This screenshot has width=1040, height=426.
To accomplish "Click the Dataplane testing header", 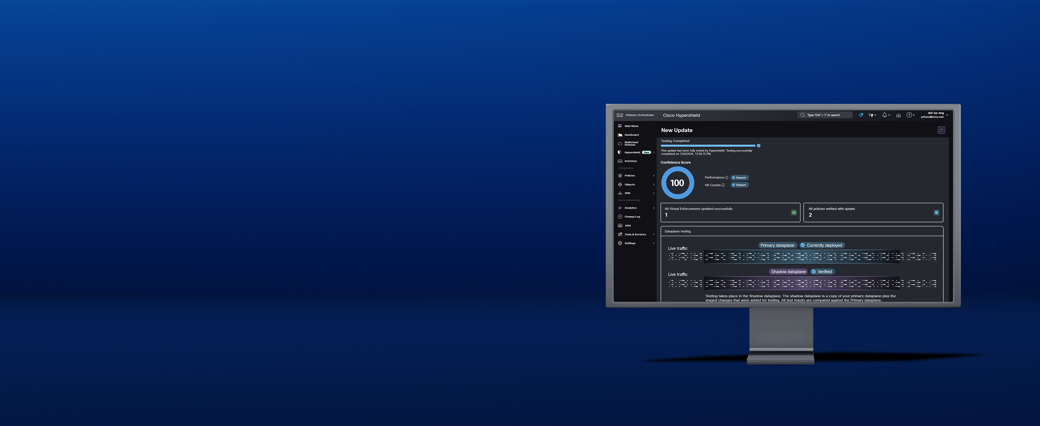I will [x=802, y=231].
